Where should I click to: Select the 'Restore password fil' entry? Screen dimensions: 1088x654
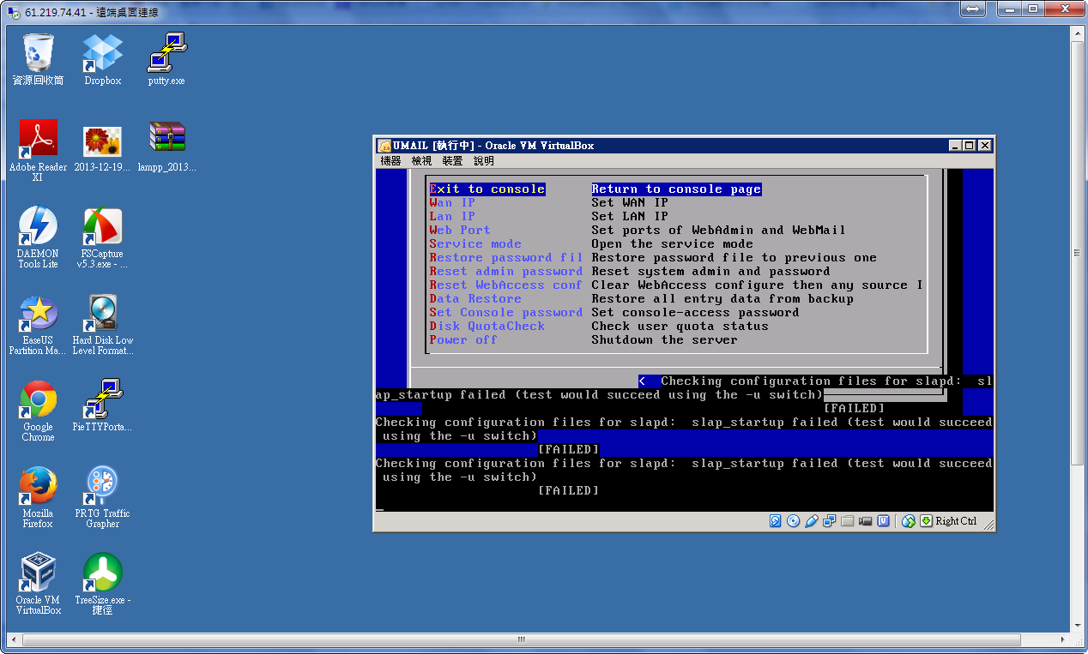click(x=506, y=258)
